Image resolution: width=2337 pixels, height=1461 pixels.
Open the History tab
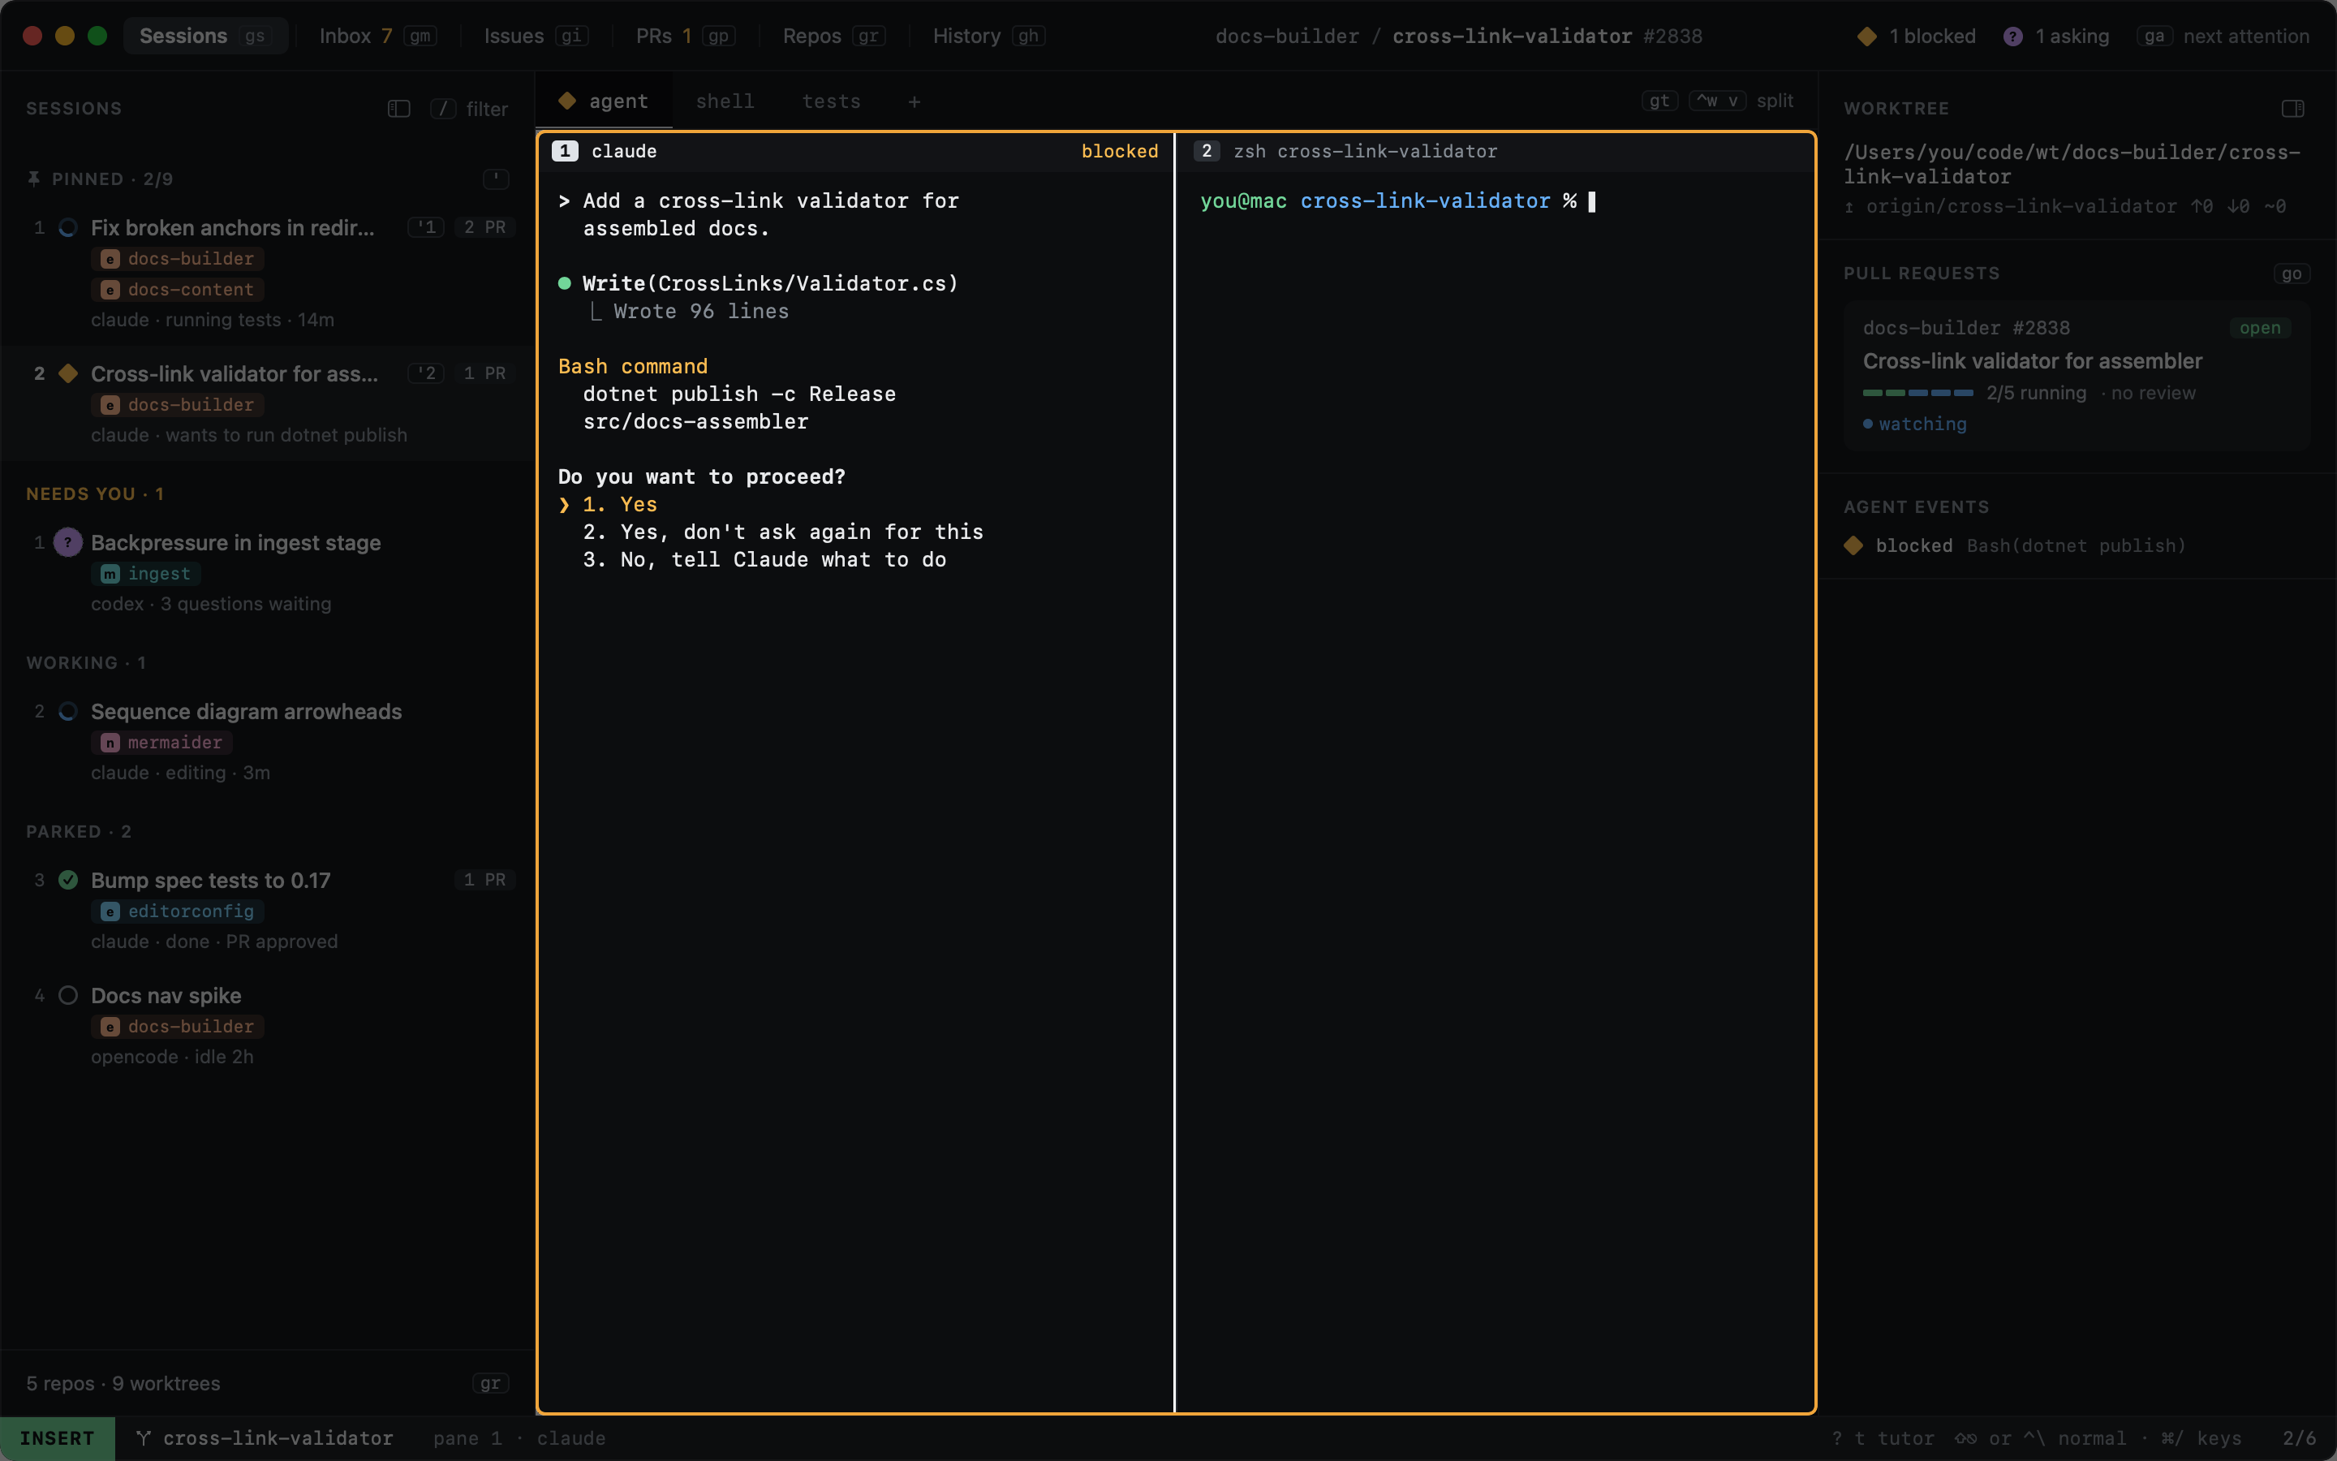pos(988,36)
